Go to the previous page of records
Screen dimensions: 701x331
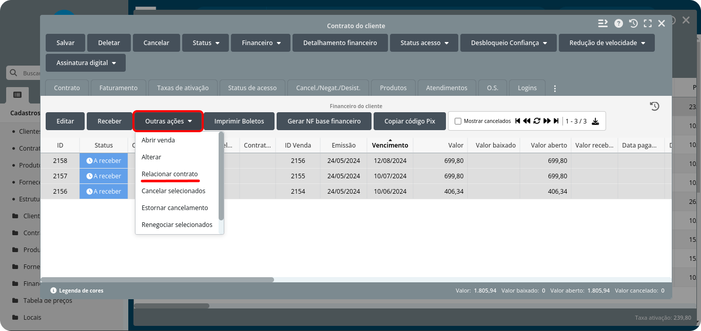pos(527,121)
